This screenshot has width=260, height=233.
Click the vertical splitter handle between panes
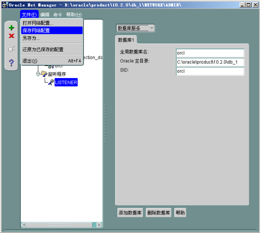[x=105, y=123]
